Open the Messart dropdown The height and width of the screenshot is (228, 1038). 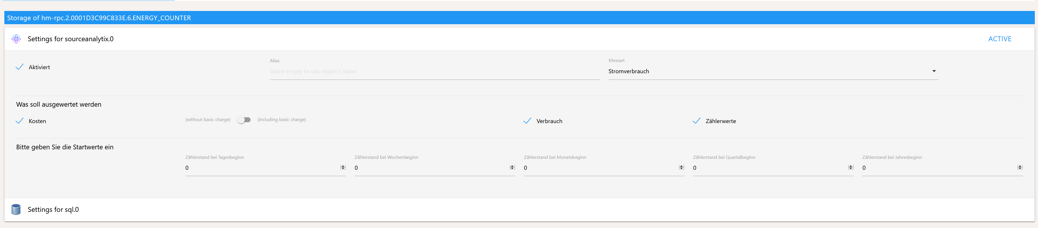pyautogui.click(x=773, y=71)
